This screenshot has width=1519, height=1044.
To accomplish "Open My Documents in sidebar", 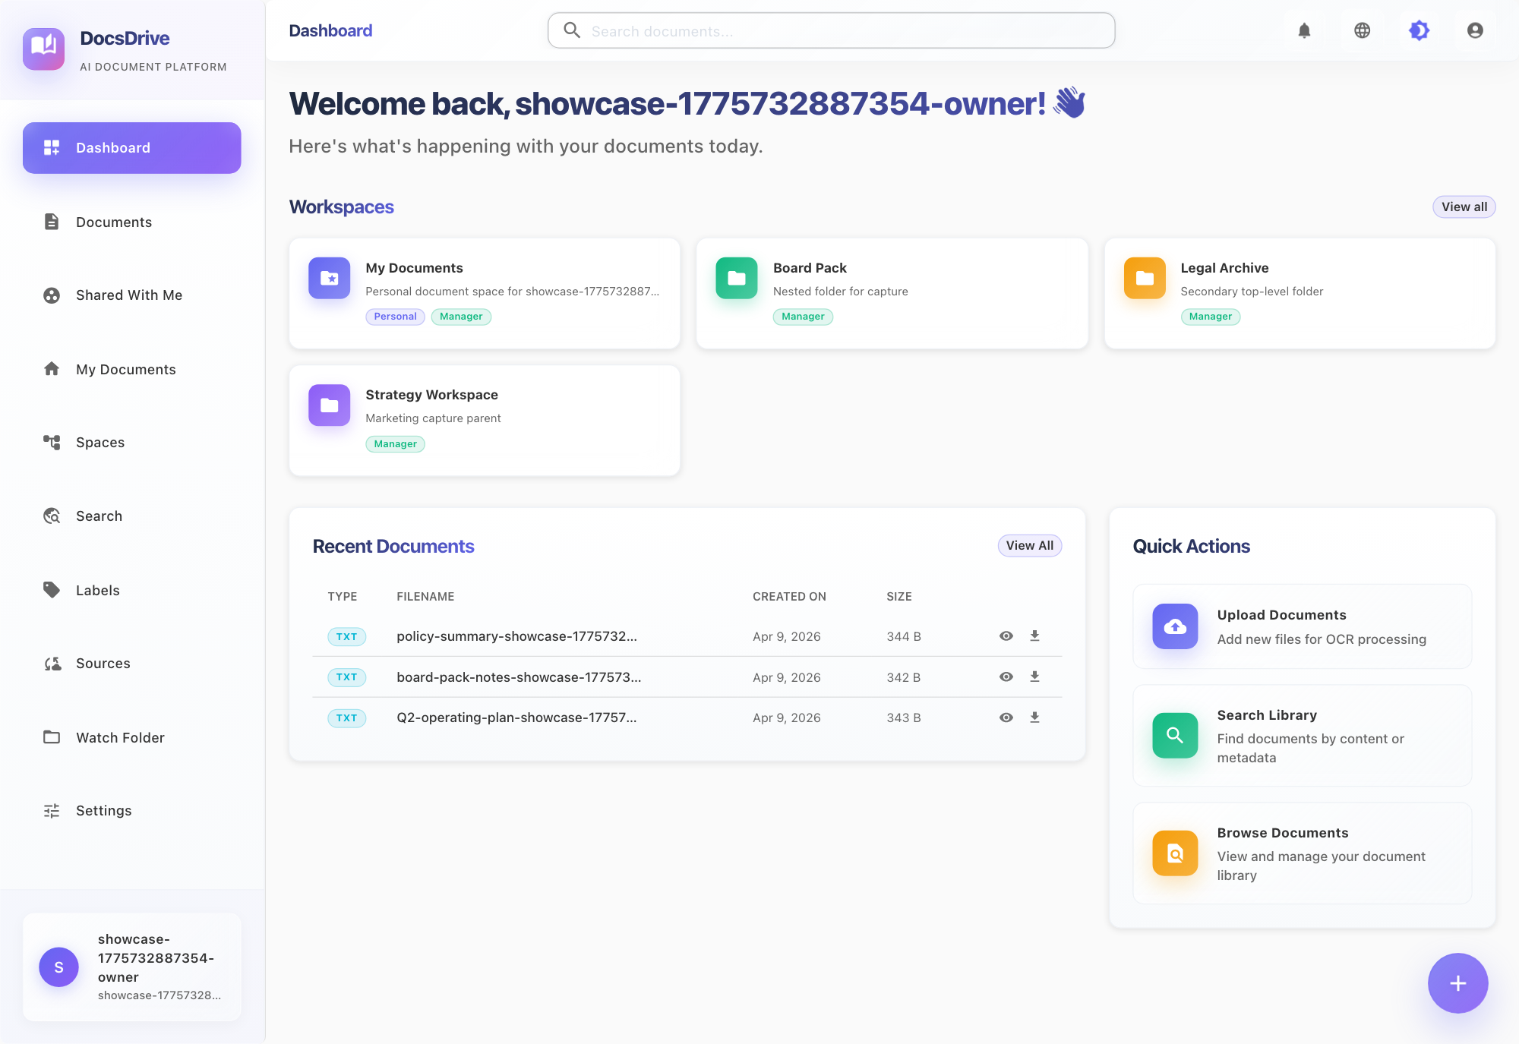I will click(x=132, y=369).
